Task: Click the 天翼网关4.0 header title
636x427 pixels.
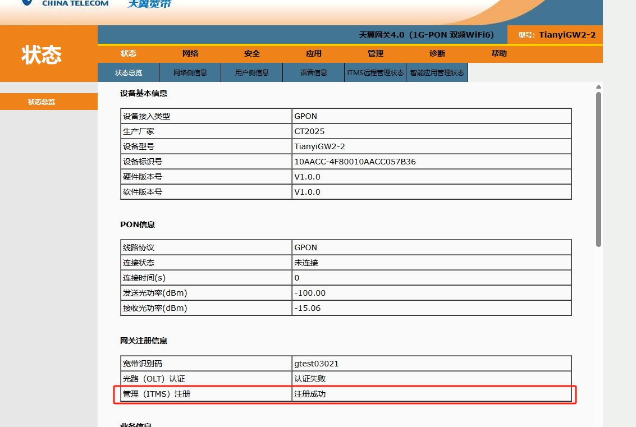Action: [426, 35]
